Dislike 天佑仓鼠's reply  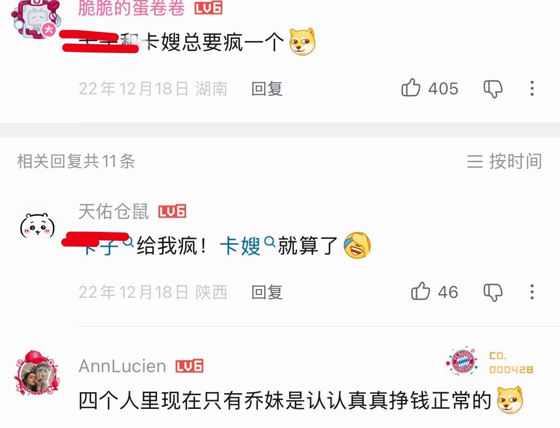point(493,292)
